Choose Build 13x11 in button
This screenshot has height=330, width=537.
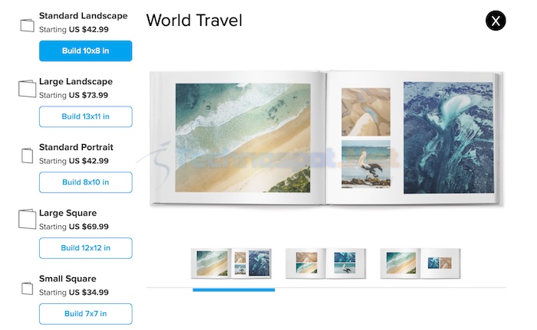pyautogui.click(x=86, y=116)
